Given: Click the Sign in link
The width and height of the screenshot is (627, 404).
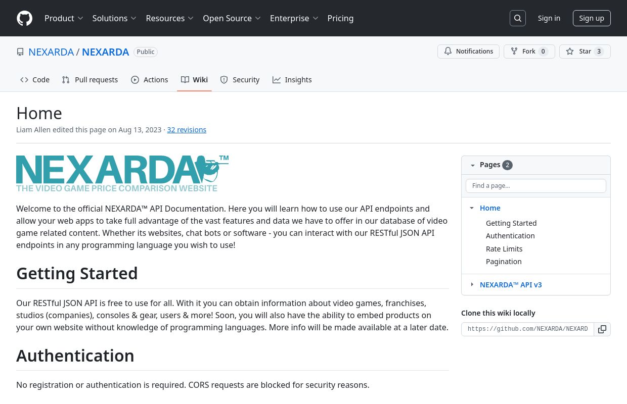Looking at the screenshot, I should point(549,18).
